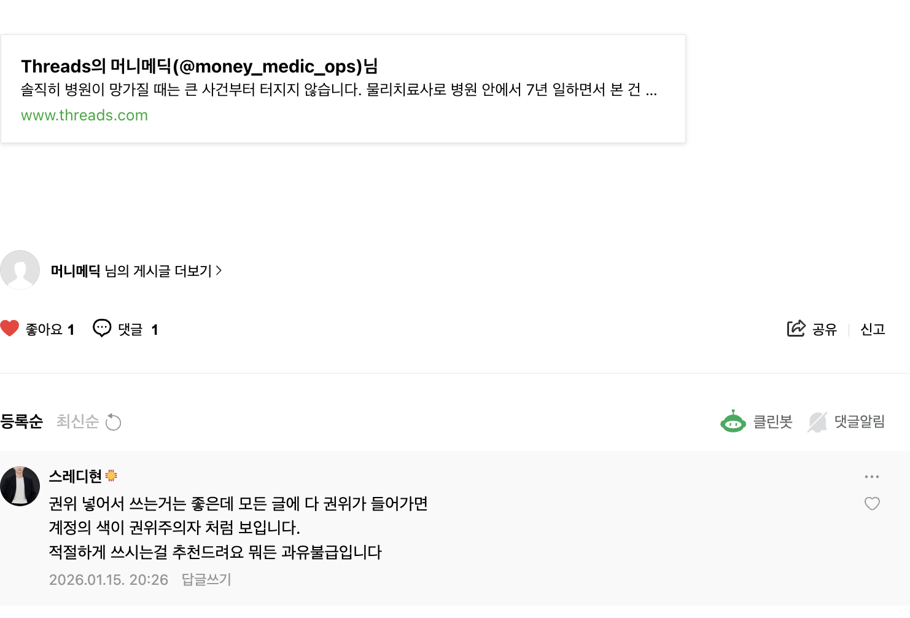Open the three-dot menu on 스레디현's comment

(x=872, y=477)
